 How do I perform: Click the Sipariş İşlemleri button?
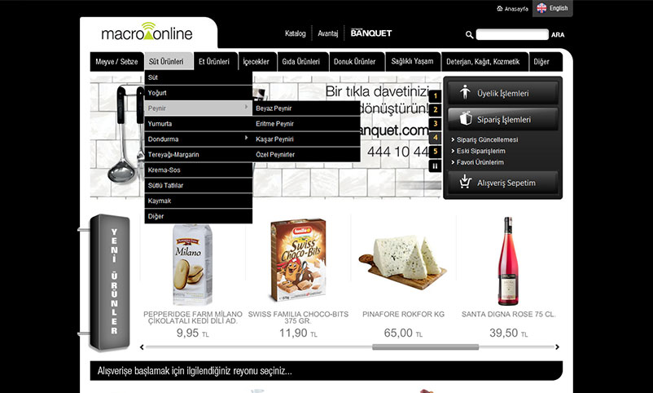tap(502, 119)
